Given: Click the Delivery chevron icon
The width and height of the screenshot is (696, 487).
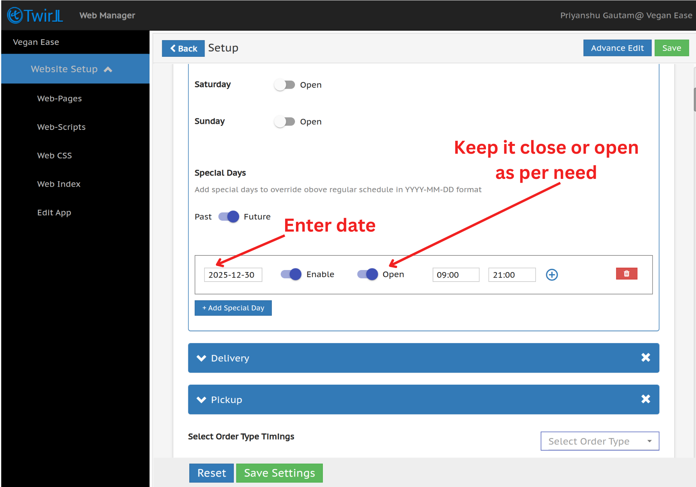Looking at the screenshot, I should pos(202,358).
